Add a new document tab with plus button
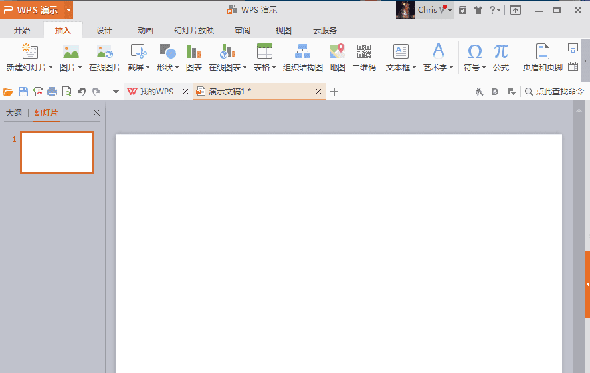This screenshot has height=373, width=590. pos(334,92)
